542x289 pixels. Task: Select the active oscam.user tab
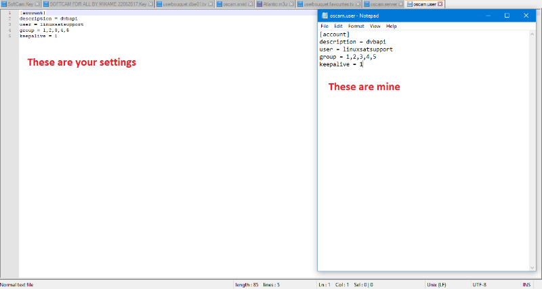pyautogui.click(x=425, y=4)
